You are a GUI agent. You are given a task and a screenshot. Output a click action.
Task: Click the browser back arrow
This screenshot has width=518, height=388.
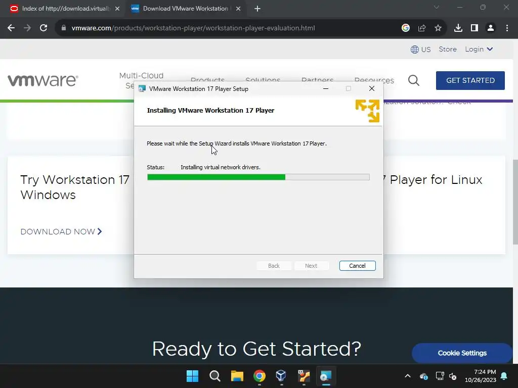tap(11, 28)
